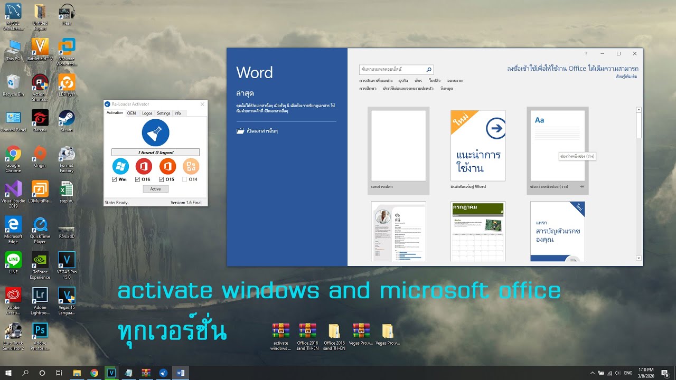676x380 pixels.
Task: Click the question mark help icon in Word
Action: point(586,53)
